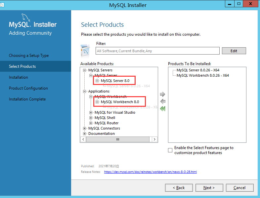Click the green double-arrow remove all icon
Screen dimensions: 260x198
coord(163,109)
